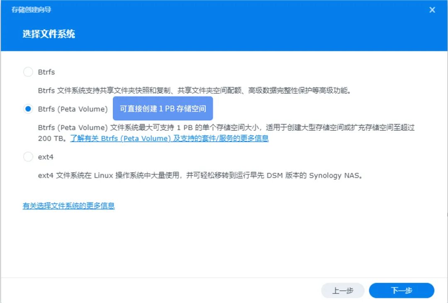Screen dimensions: 448x303
Task: Click the empty radio circle beside ext4
Action: (x=28, y=156)
